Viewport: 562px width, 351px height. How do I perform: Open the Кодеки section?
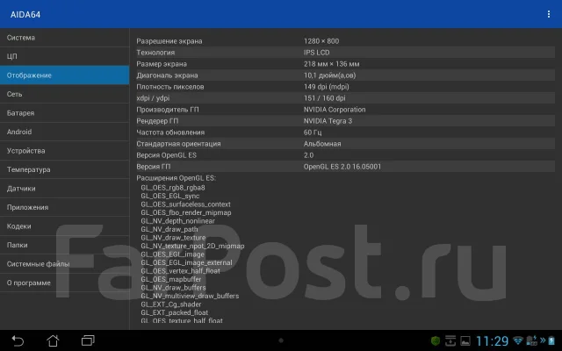coord(64,226)
